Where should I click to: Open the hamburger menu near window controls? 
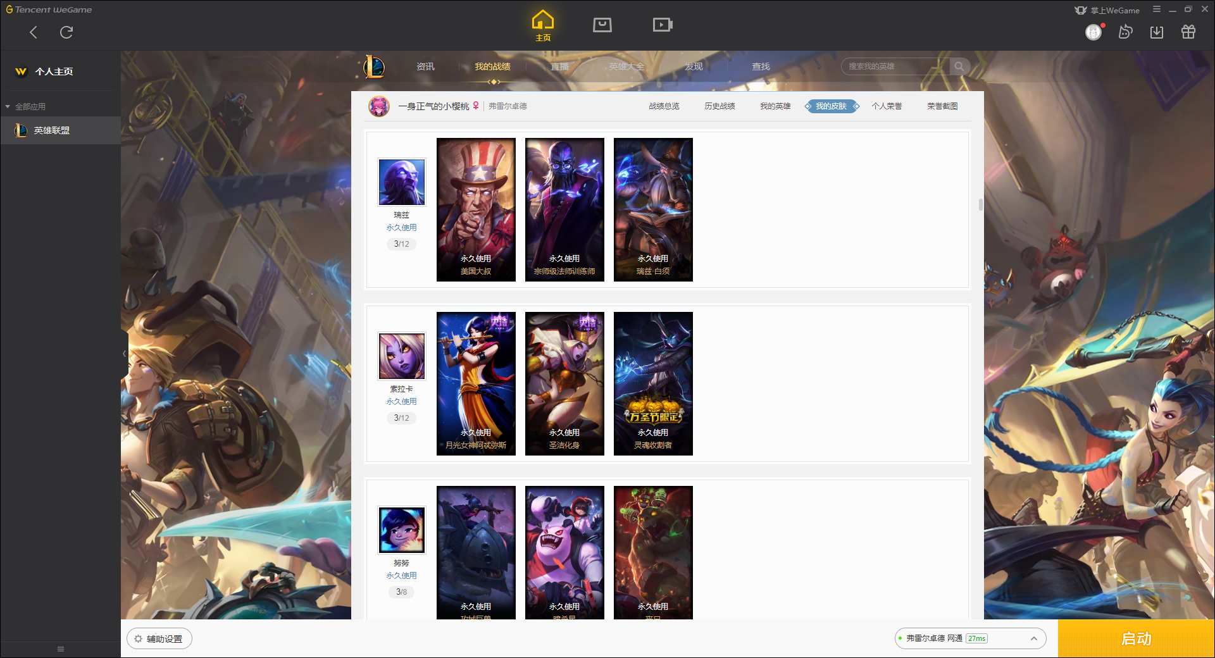[x=1157, y=9]
